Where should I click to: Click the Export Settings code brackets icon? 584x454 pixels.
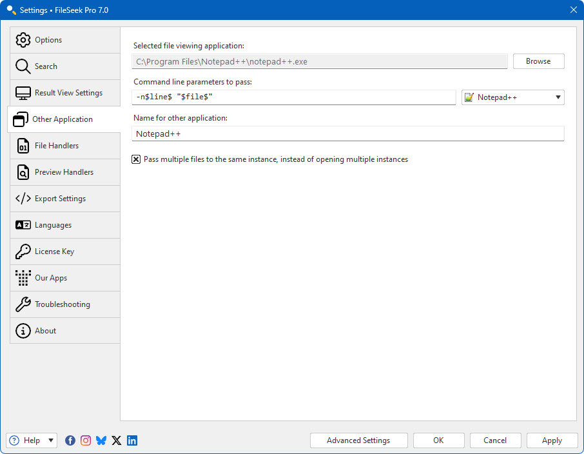[23, 199]
